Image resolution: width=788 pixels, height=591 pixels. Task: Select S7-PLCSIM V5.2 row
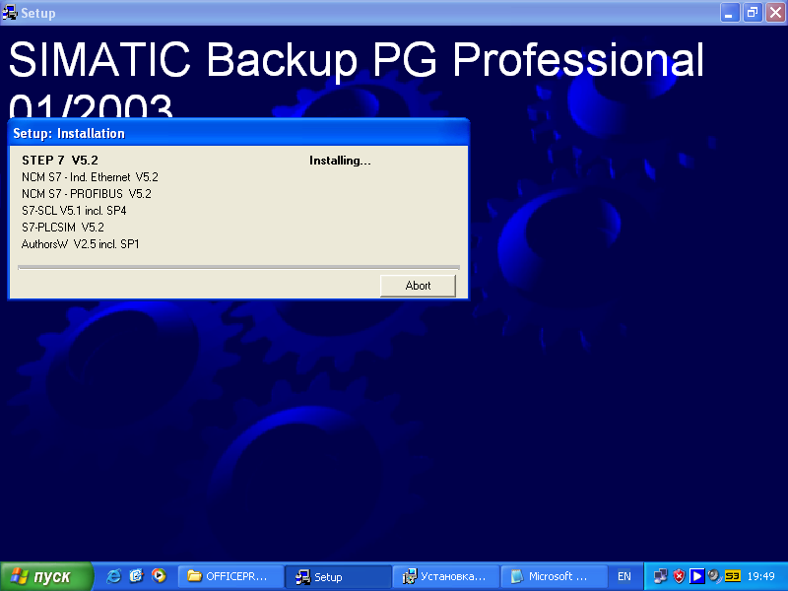tap(63, 228)
